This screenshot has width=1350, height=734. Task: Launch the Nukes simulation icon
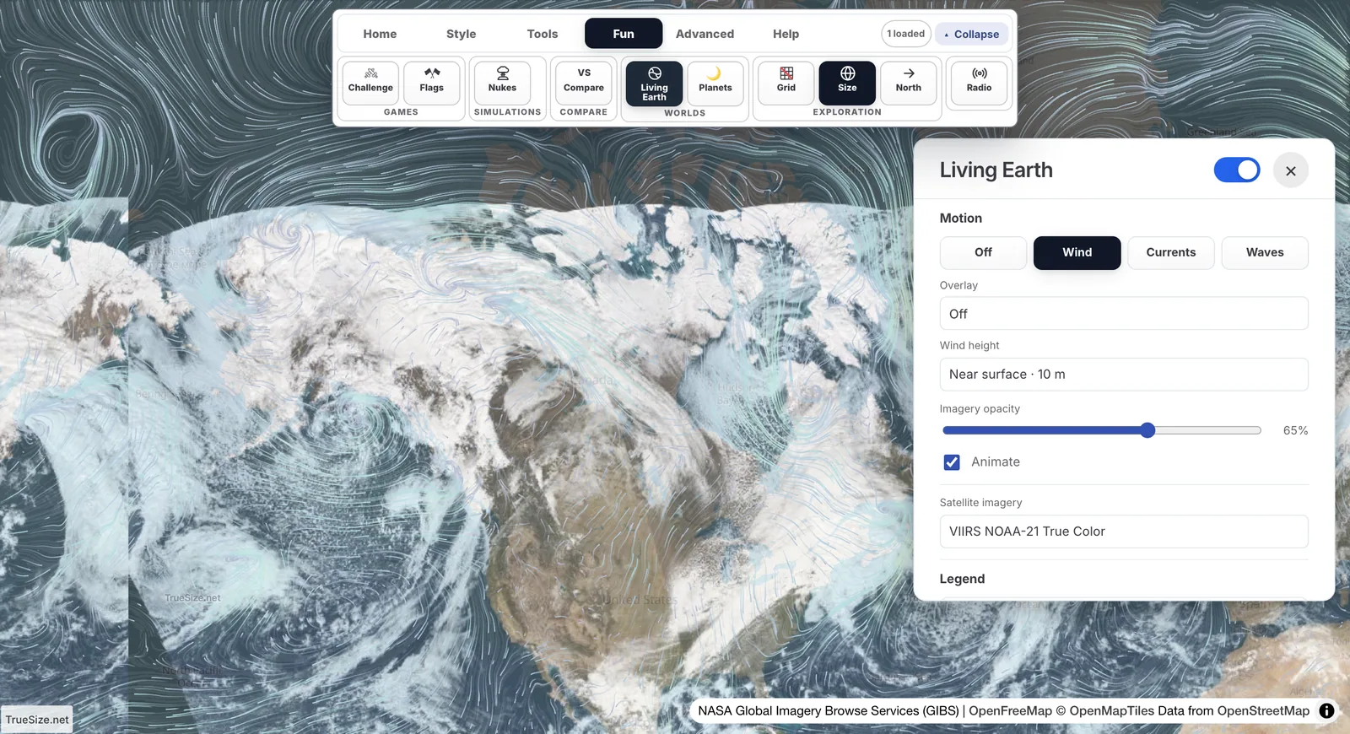[502, 82]
